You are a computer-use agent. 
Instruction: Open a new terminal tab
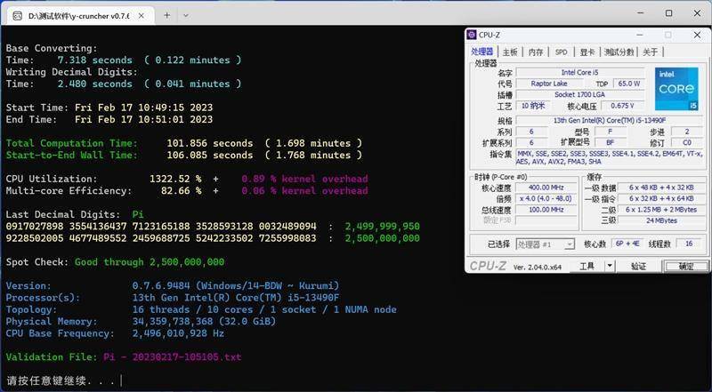[167, 15]
